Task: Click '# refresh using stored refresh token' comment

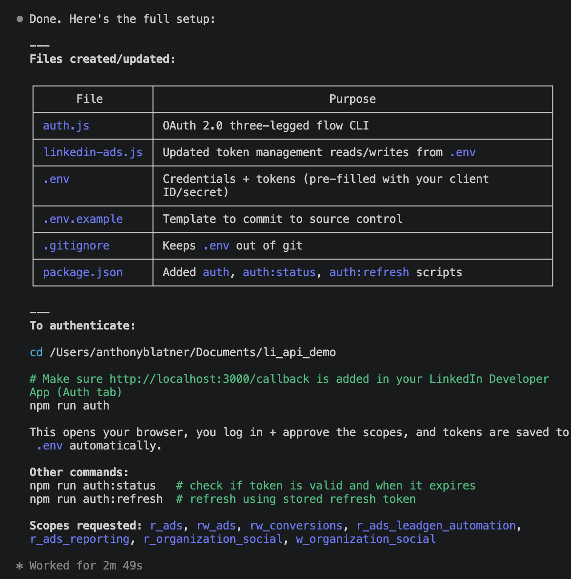Action: pos(296,499)
